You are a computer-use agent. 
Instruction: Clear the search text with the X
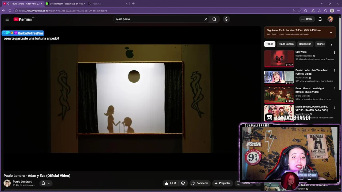click(x=206, y=19)
